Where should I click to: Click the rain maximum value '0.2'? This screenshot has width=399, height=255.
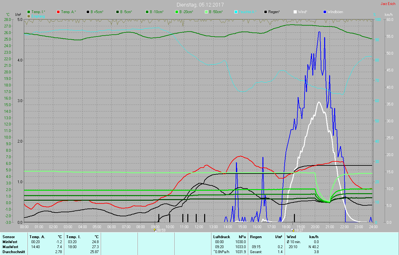point(280,247)
